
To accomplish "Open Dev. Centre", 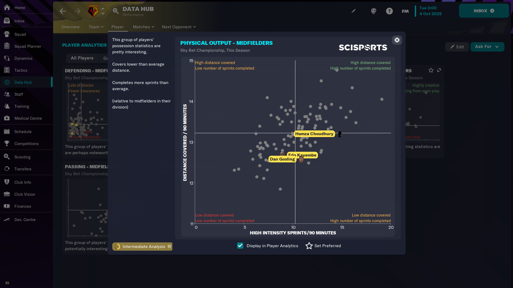I will (26, 219).
